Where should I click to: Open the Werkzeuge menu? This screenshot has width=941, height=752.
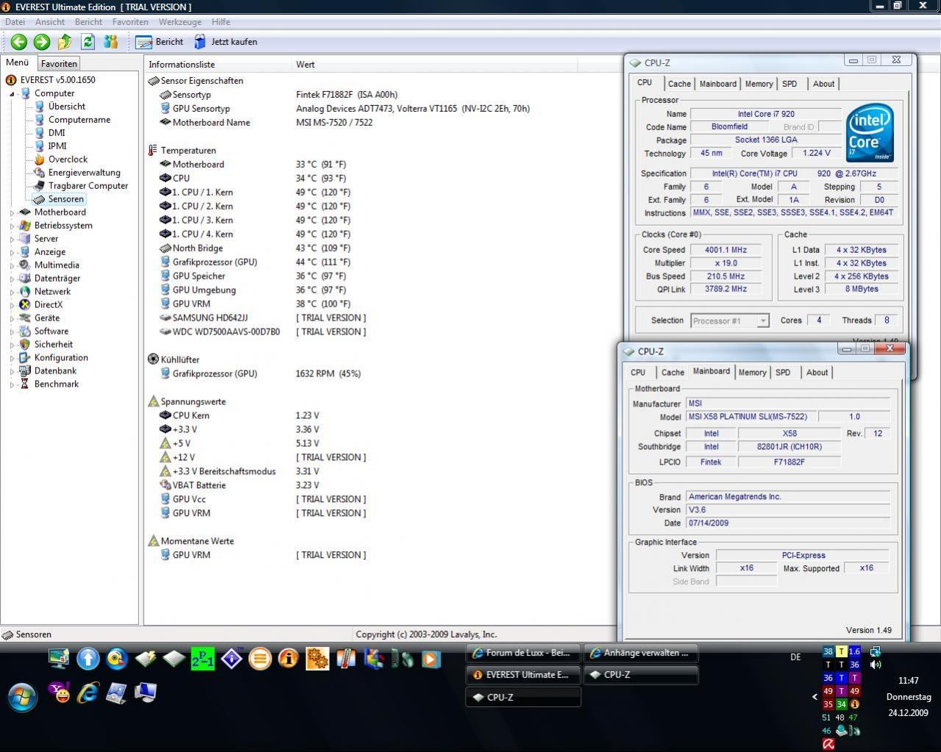[x=180, y=22]
